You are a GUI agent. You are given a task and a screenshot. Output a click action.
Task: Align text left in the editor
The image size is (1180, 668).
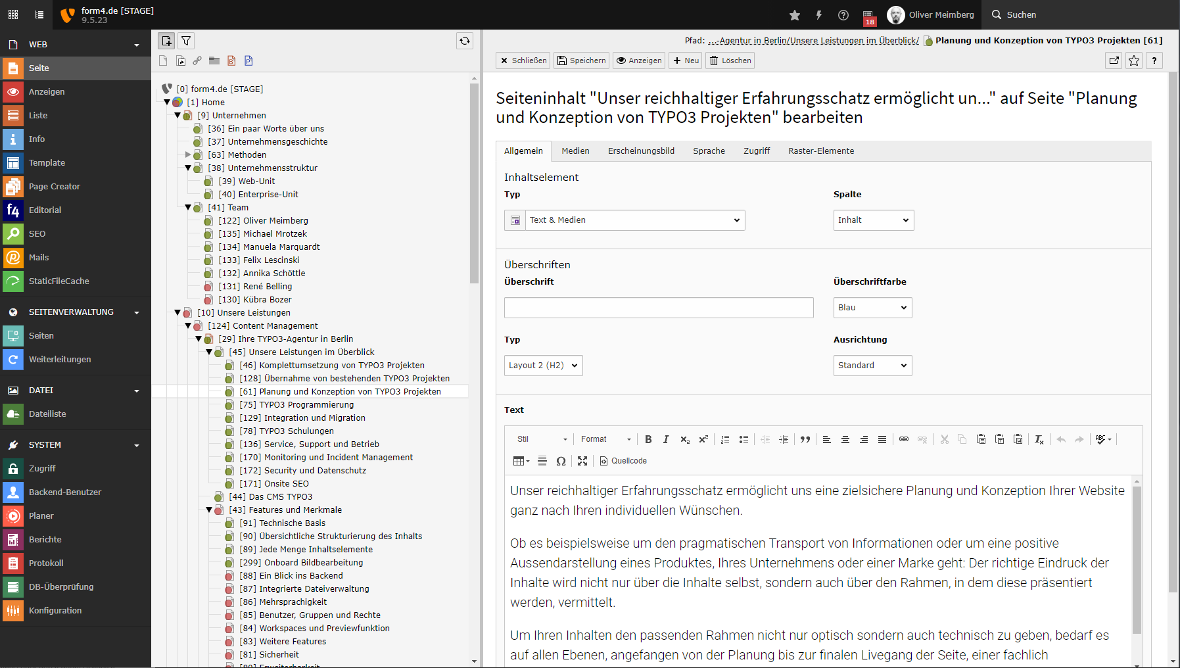[827, 439]
